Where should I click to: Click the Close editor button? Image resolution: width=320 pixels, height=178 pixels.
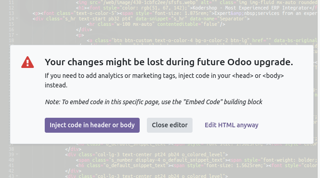(169, 125)
